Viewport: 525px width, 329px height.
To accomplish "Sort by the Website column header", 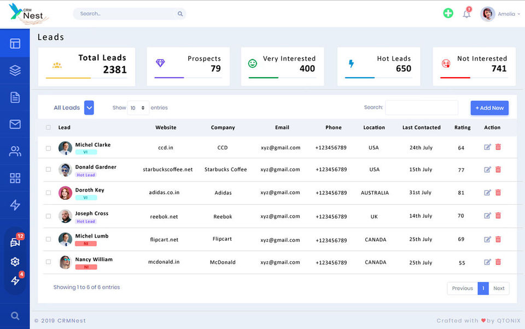I will point(166,128).
